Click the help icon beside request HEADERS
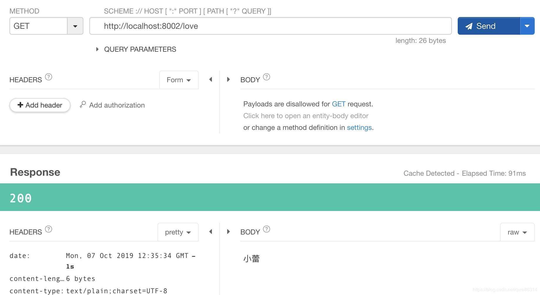 (48, 77)
